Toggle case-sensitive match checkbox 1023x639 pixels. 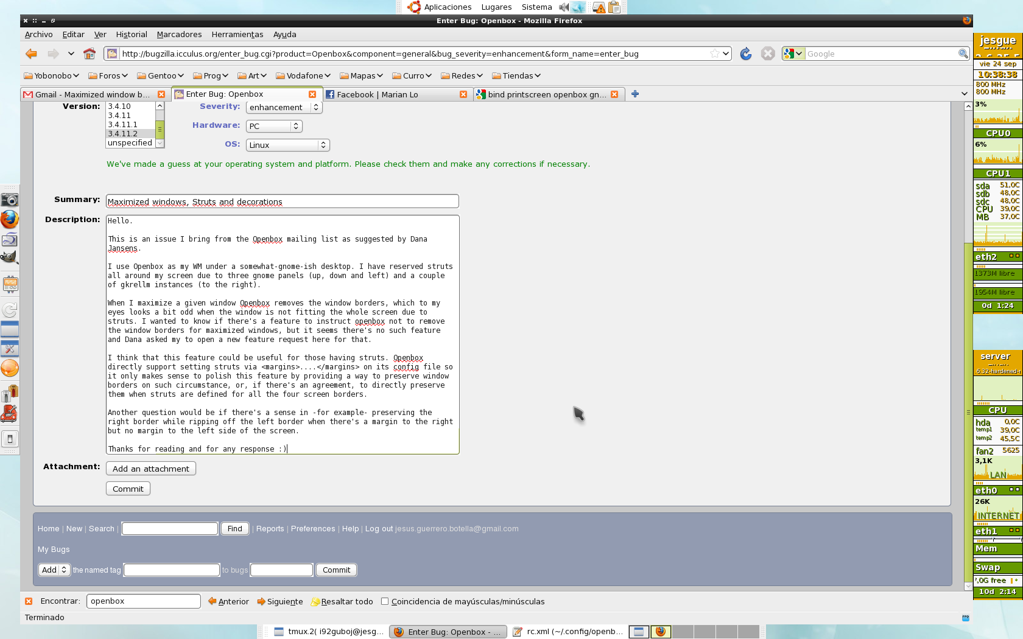(385, 601)
